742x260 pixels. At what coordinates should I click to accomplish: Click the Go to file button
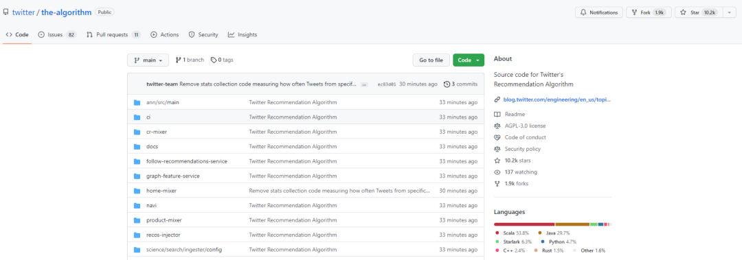click(431, 60)
